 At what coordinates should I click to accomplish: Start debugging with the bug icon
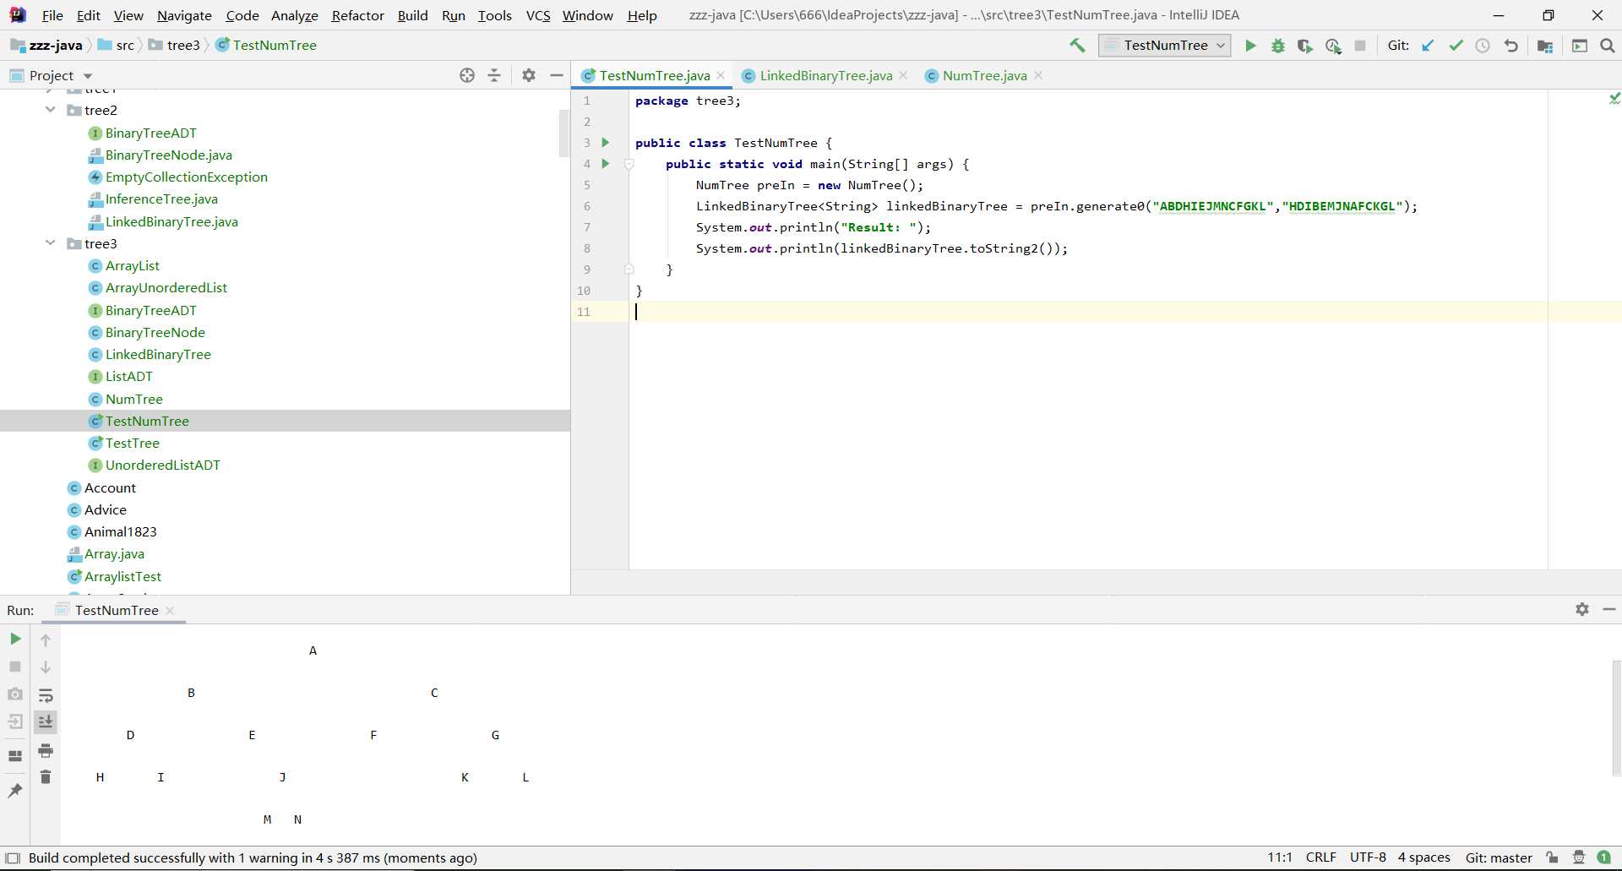tap(1277, 46)
